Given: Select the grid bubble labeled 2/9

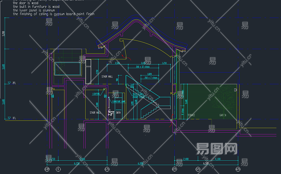Looking at the screenshot, I should (174, 169).
